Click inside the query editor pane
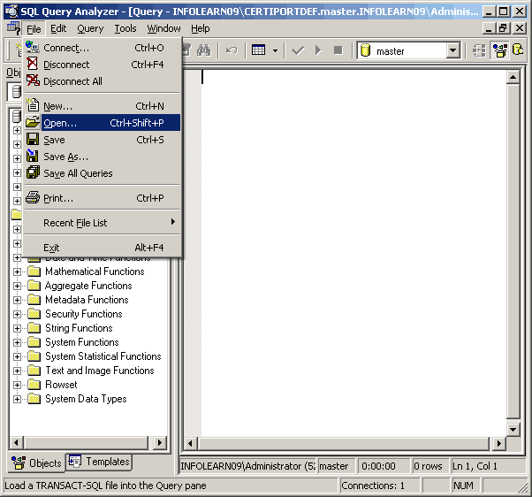 [x=353, y=253]
